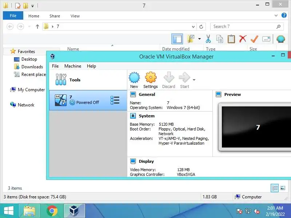
Task: Open VirtualBox File menu
Action: [55, 66]
